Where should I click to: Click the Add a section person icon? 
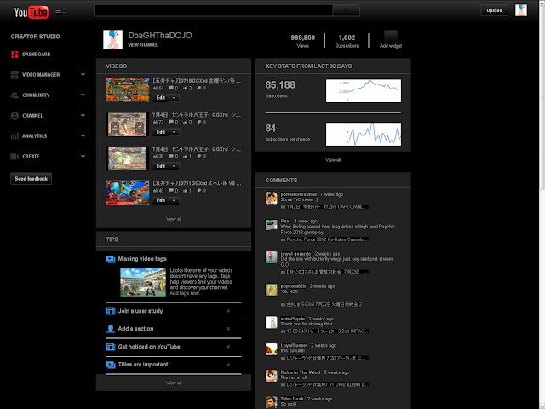click(111, 329)
